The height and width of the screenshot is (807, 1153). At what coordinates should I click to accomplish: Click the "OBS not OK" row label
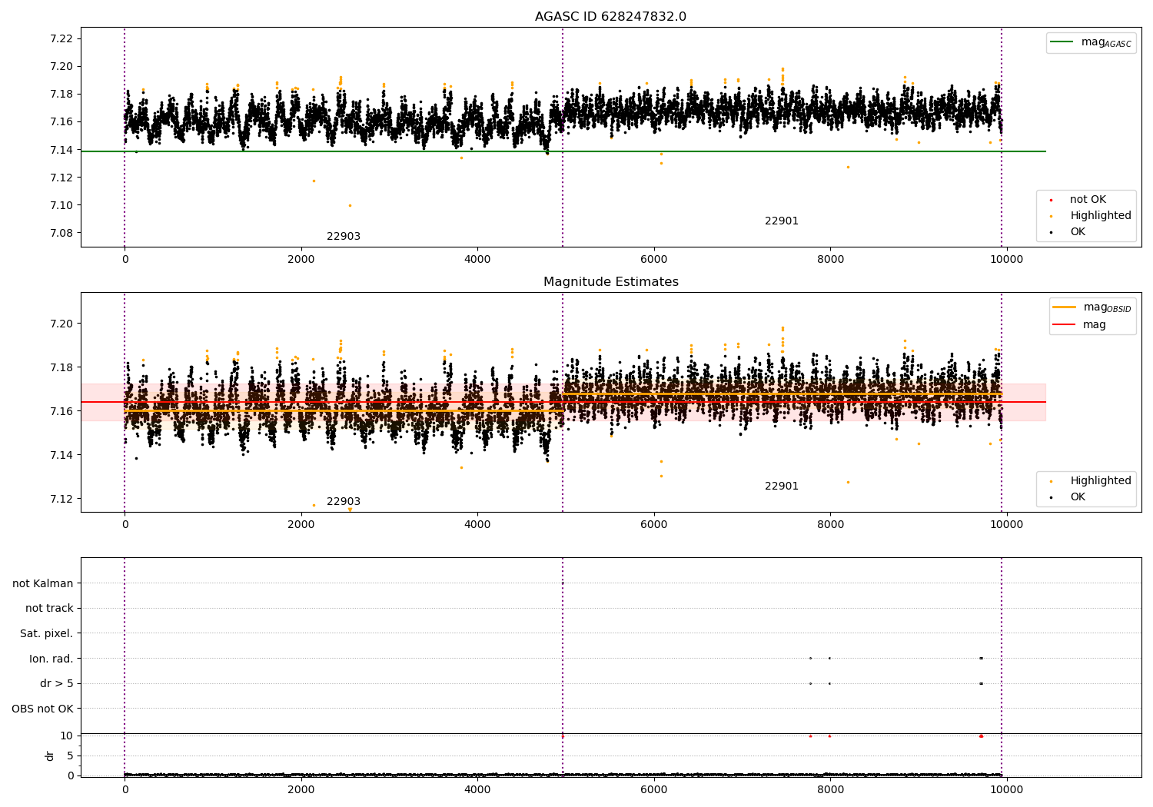[43, 709]
